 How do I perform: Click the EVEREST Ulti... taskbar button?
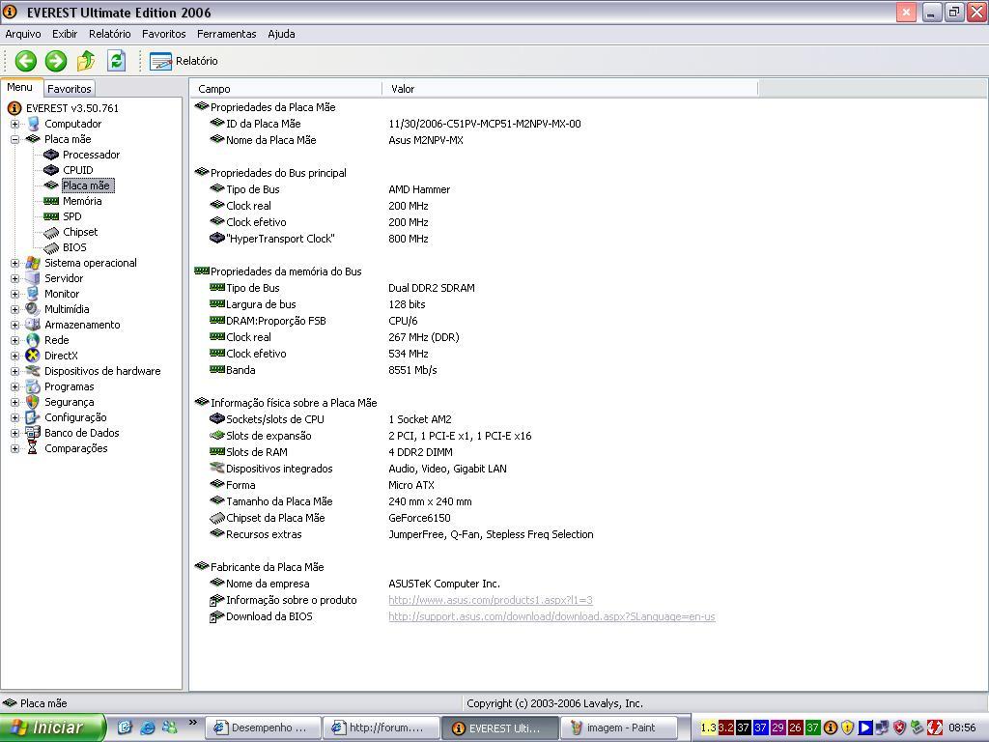point(500,728)
